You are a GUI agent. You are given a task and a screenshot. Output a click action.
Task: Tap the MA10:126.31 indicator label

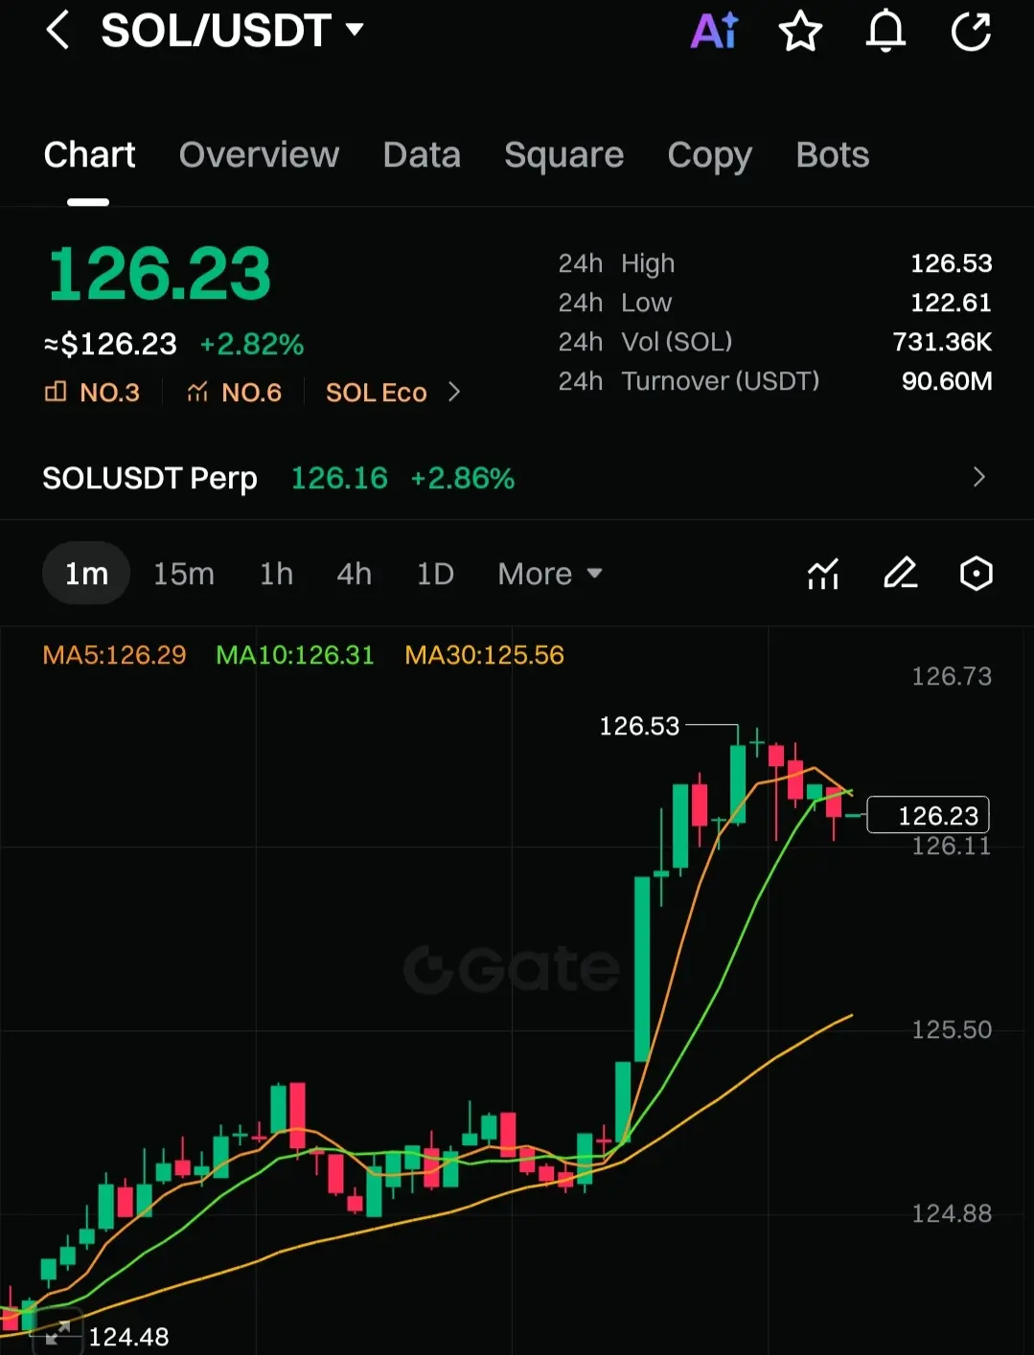294,655
